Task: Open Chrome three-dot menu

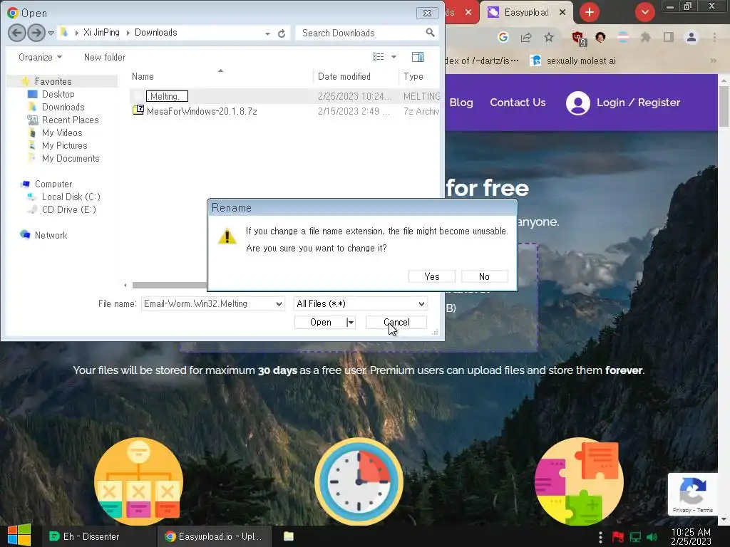Action: pyautogui.click(x=714, y=37)
